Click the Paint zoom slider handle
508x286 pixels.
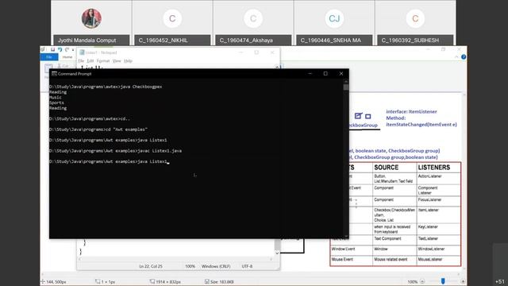(x=443, y=281)
